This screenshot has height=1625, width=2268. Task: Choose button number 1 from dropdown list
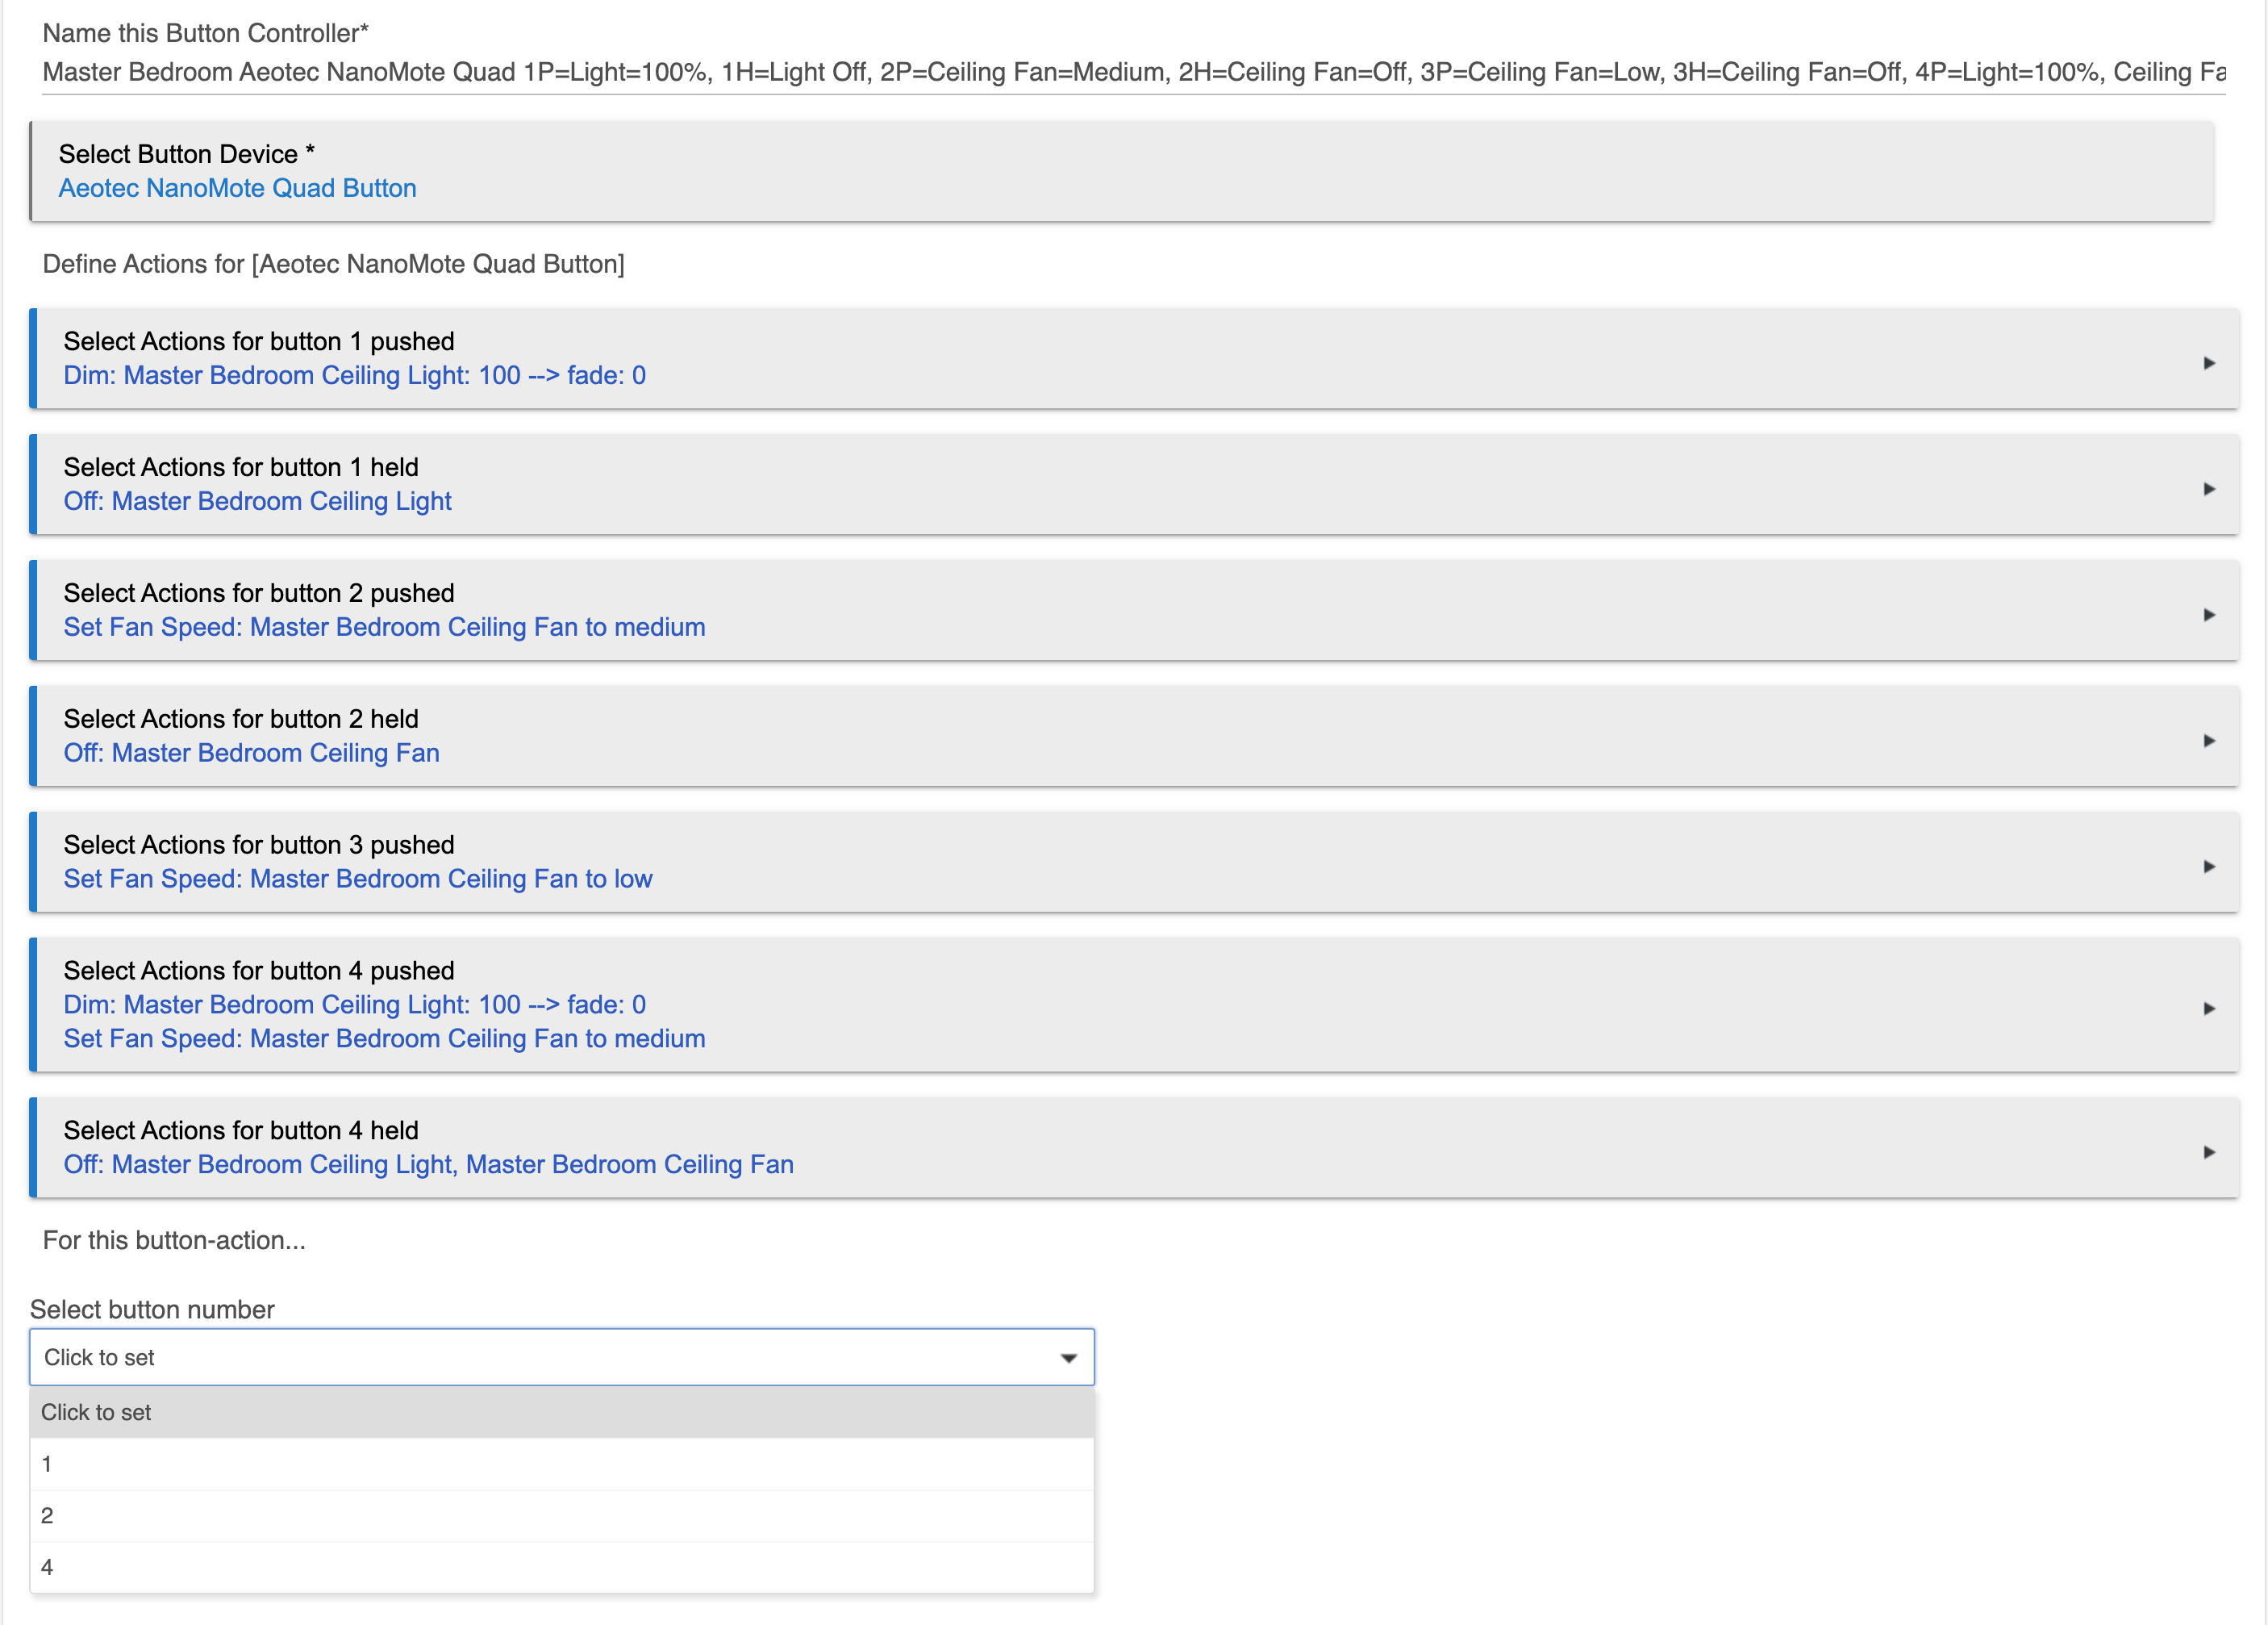(562, 1465)
